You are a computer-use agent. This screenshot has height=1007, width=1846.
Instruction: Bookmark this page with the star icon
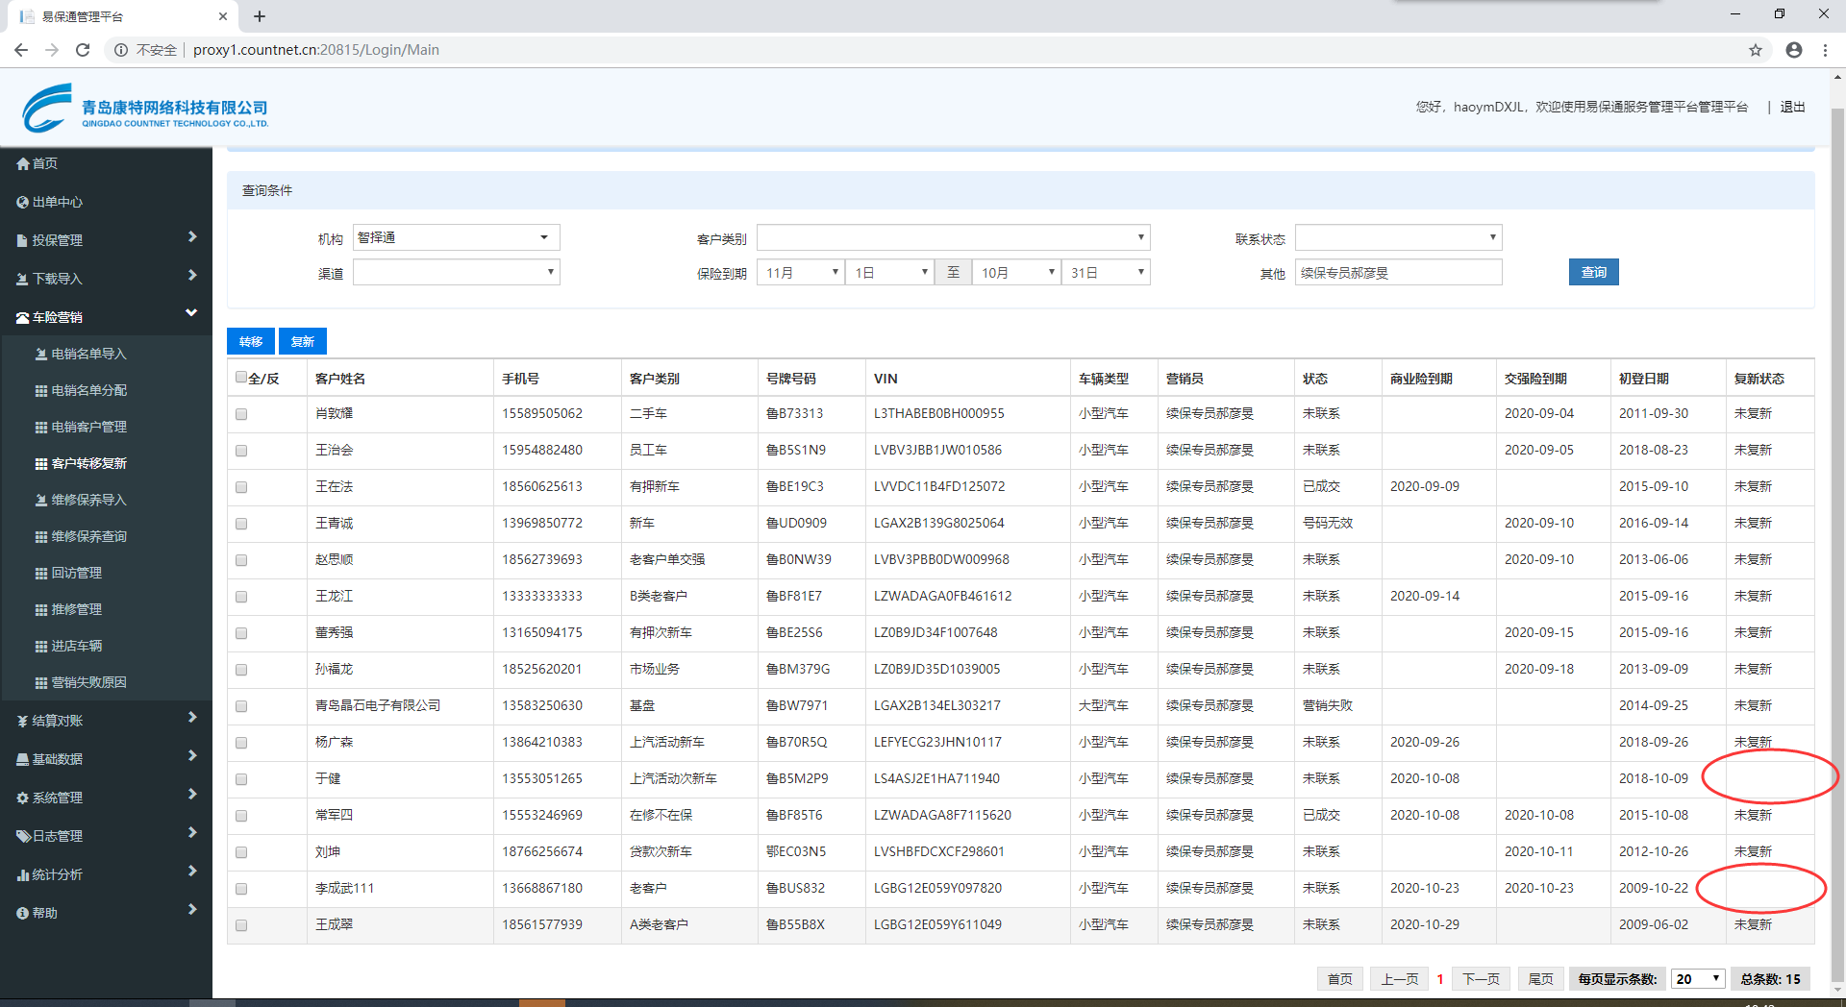point(1756,50)
